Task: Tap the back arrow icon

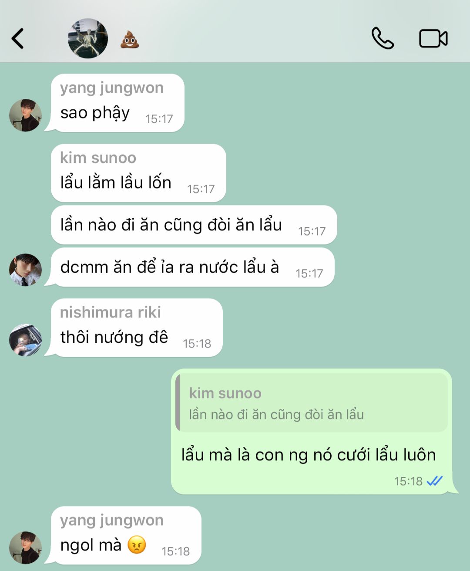Action: [x=17, y=38]
